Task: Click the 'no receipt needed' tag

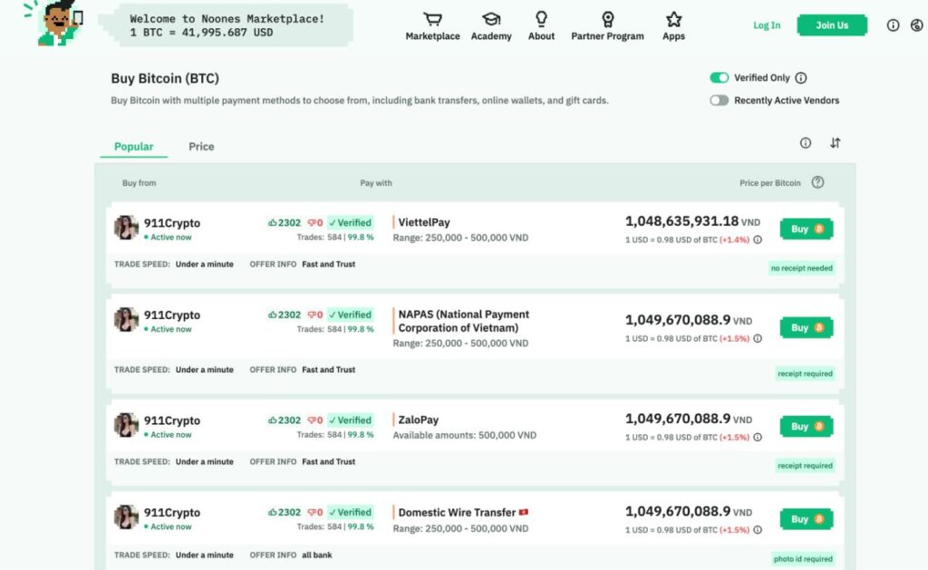Action: 801,268
